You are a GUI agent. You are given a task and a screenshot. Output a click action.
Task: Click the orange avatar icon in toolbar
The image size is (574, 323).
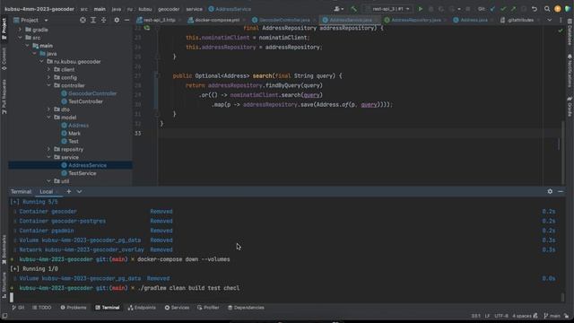[557, 9]
